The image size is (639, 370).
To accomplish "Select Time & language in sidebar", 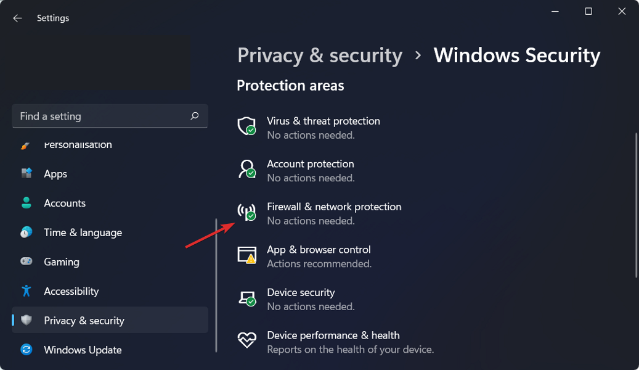I will 83,232.
